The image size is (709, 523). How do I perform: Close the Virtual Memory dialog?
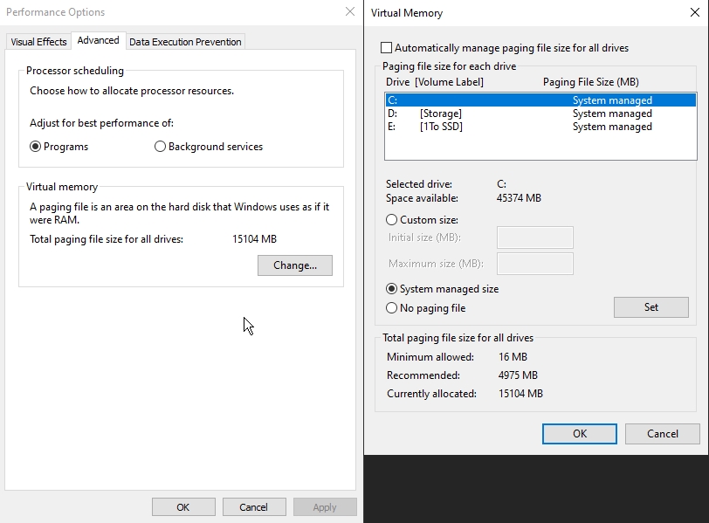coord(692,12)
